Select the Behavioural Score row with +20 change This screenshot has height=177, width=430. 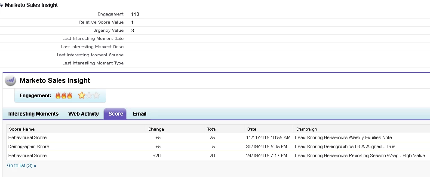(218, 156)
